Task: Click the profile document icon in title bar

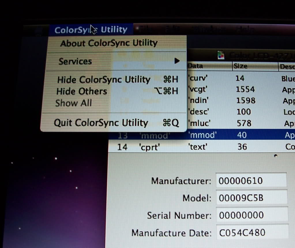Action: point(221,55)
